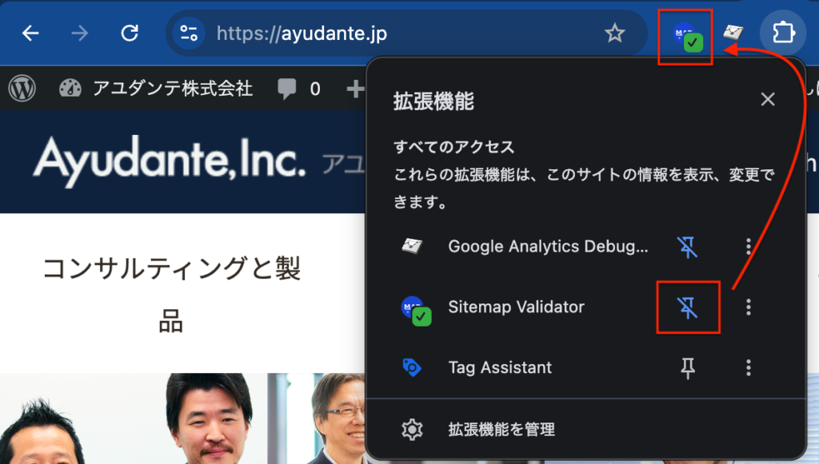Bookmark this page with the star icon
The width and height of the screenshot is (819, 464).
click(615, 34)
